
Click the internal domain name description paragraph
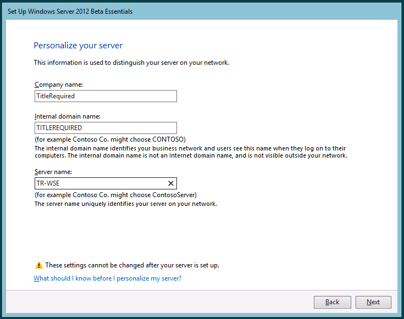pos(190,152)
